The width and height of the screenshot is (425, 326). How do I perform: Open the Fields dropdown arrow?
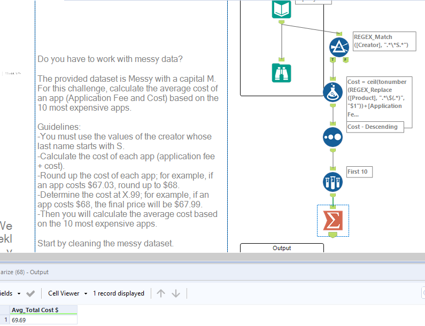click(19, 293)
